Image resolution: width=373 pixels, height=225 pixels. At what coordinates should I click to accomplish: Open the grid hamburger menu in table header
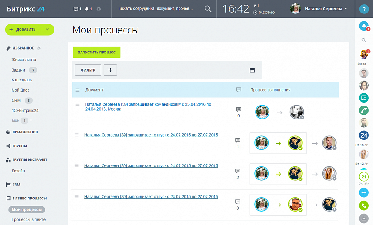pos(77,90)
